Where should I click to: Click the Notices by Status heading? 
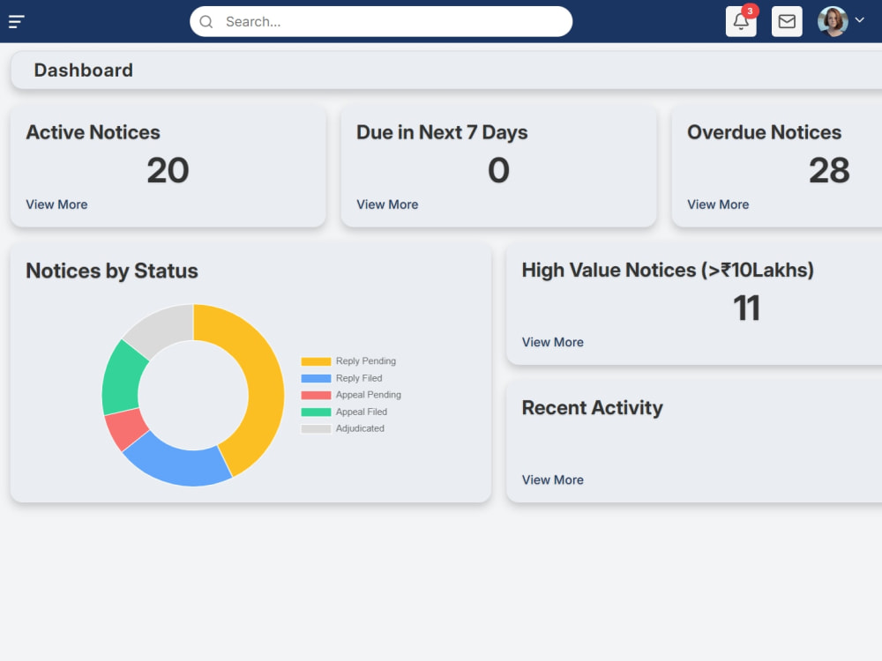pos(112,271)
